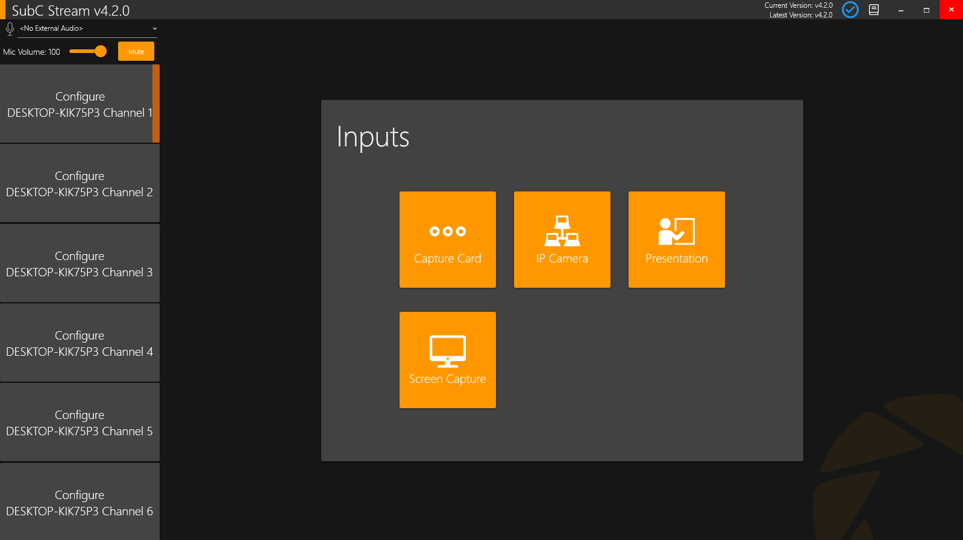Image resolution: width=963 pixels, height=540 pixels.
Task: Minimize the SubC Stream window
Action: pyautogui.click(x=901, y=10)
